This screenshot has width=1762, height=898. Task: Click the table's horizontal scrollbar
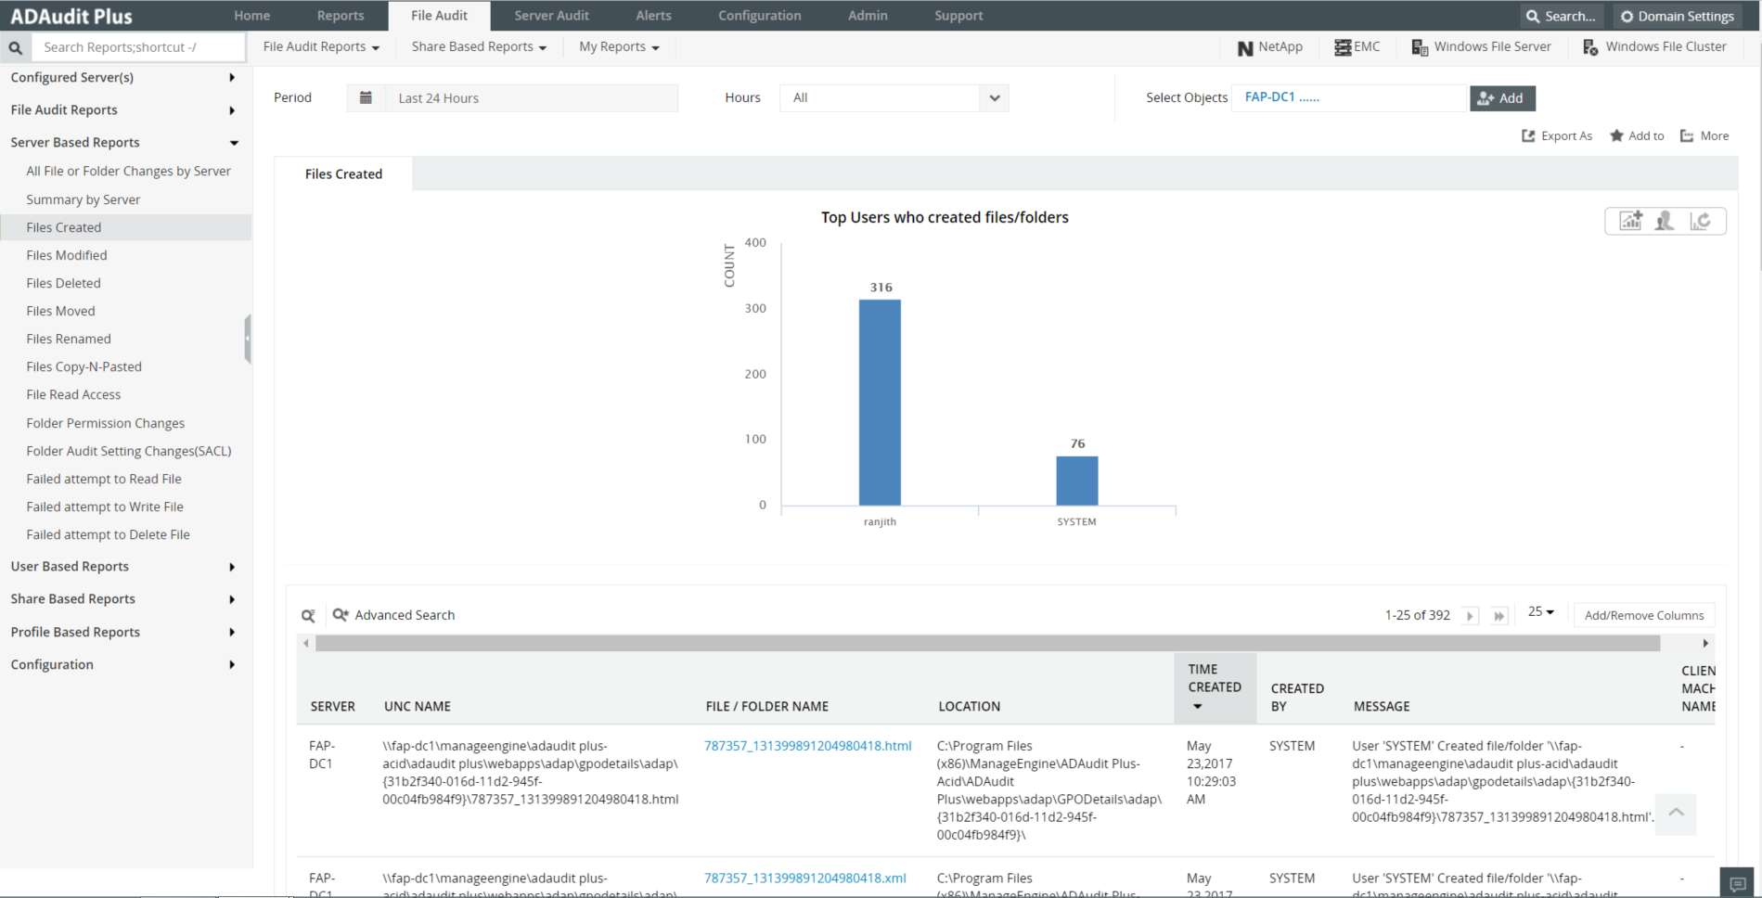pyautogui.click(x=986, y=644)
